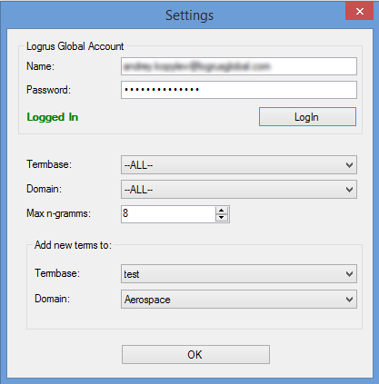Click the Name input field
This screenshot has width=379, height=384.
pos(239,66)
